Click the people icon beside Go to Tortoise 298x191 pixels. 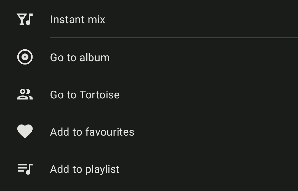[x=25, y=94]
